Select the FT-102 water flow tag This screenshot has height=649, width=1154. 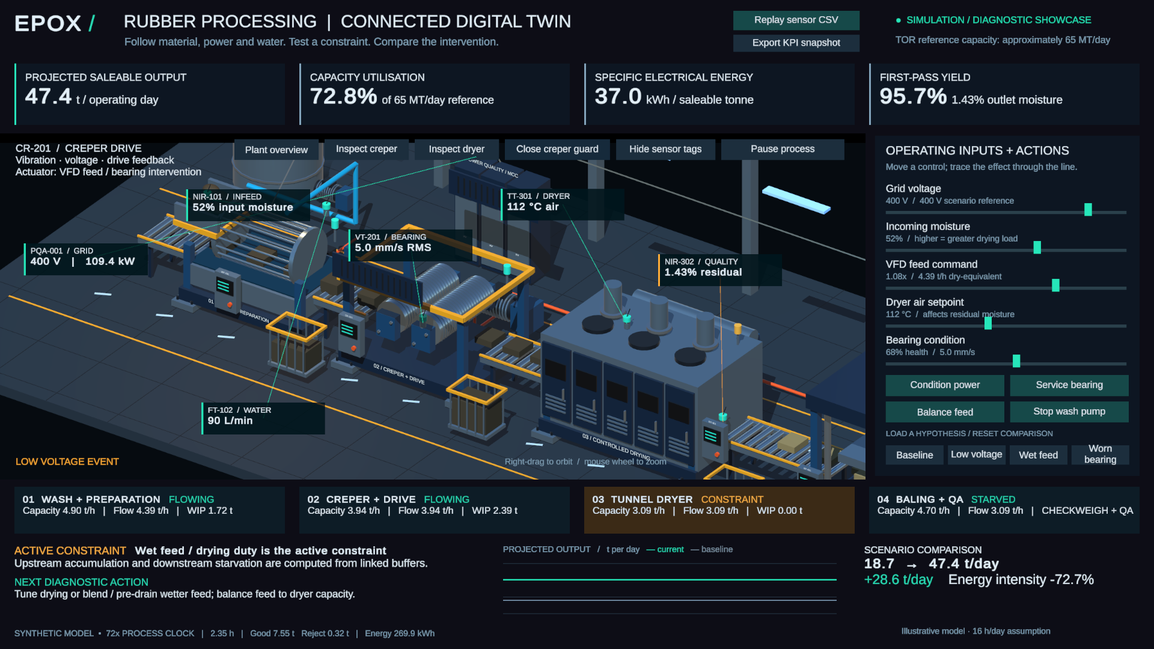[x=263, y=417]
